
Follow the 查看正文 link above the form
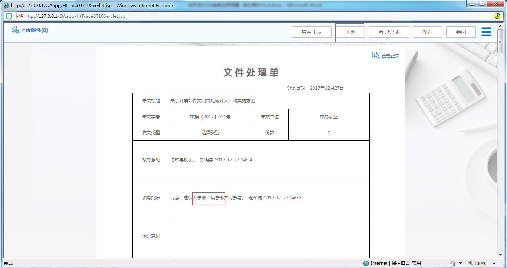point(390,56)
